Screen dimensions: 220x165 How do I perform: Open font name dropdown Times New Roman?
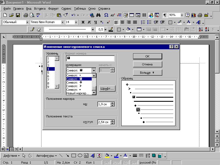point(63,22)
